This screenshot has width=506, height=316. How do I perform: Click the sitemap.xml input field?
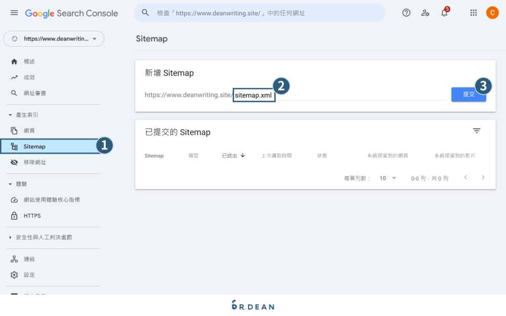254,95
